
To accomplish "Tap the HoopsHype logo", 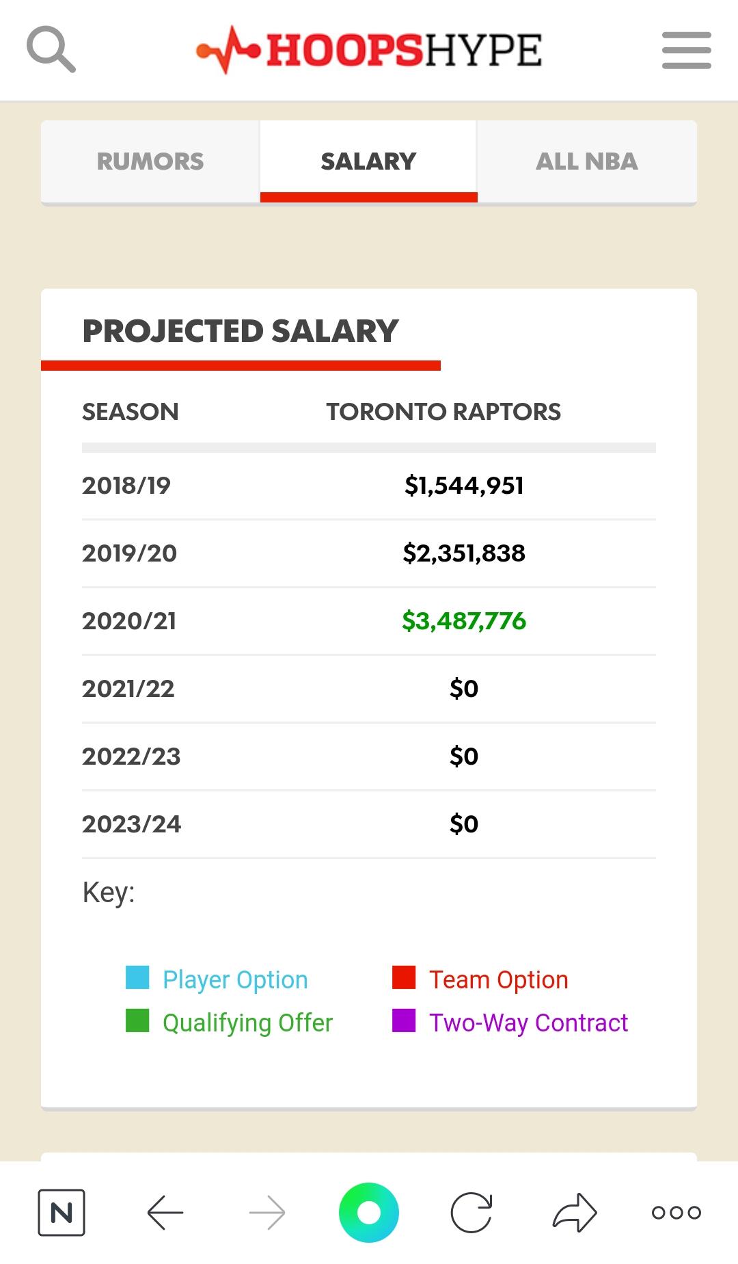I will [x=369, y=50].
